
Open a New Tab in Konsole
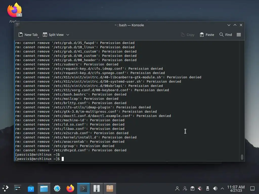(28, 35)
